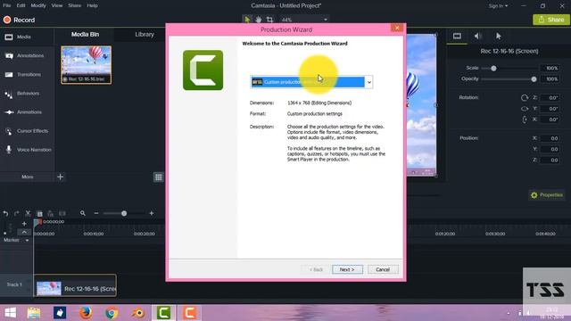Toggle the media bin grid view icon
Screen dimensions: 571x321
tap(159, 177)
